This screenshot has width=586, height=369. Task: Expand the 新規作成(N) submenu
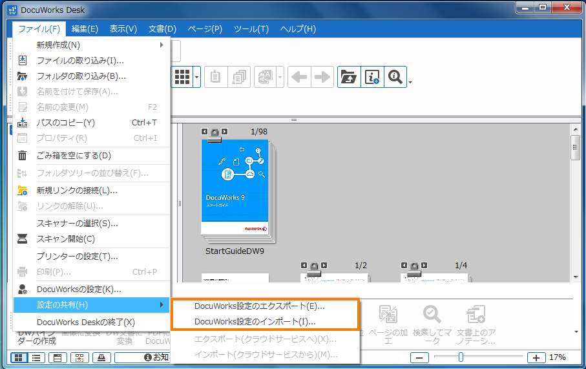coord(92,45)
